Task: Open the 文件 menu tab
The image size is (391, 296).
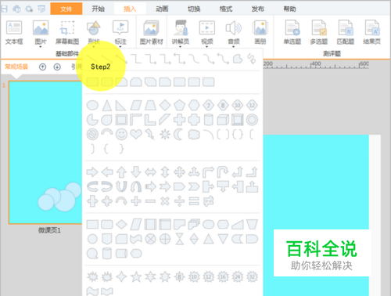Action: [66, 9]
